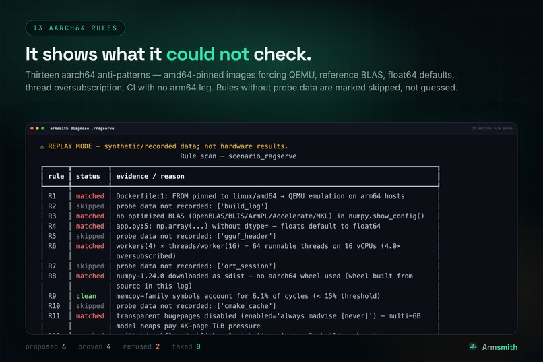Click rule cell 'R10'

(54, 306)
